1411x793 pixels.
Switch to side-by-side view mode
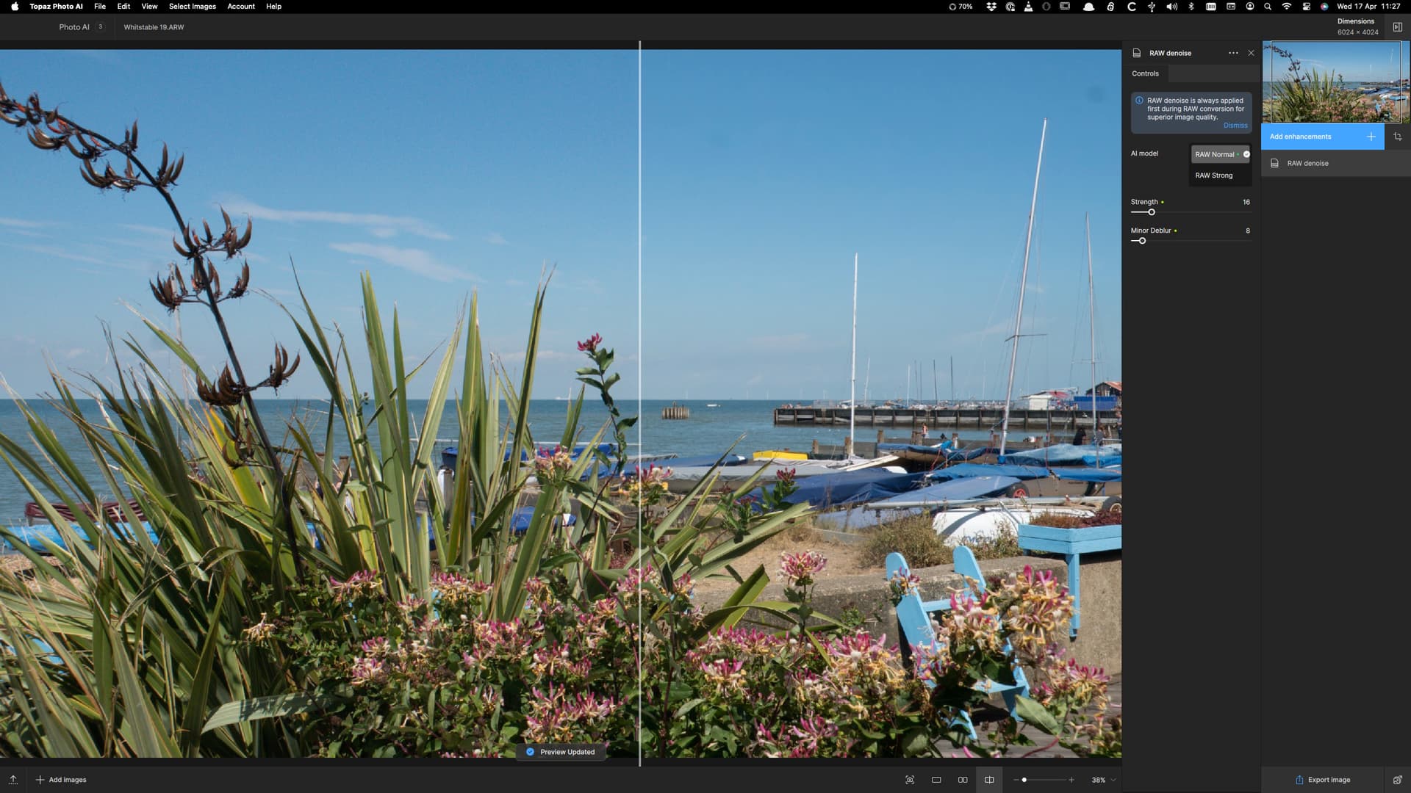point(963,780)
